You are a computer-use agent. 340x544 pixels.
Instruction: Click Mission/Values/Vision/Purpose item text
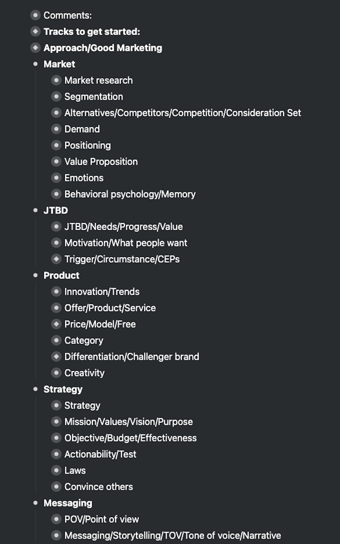pos(128,422)
